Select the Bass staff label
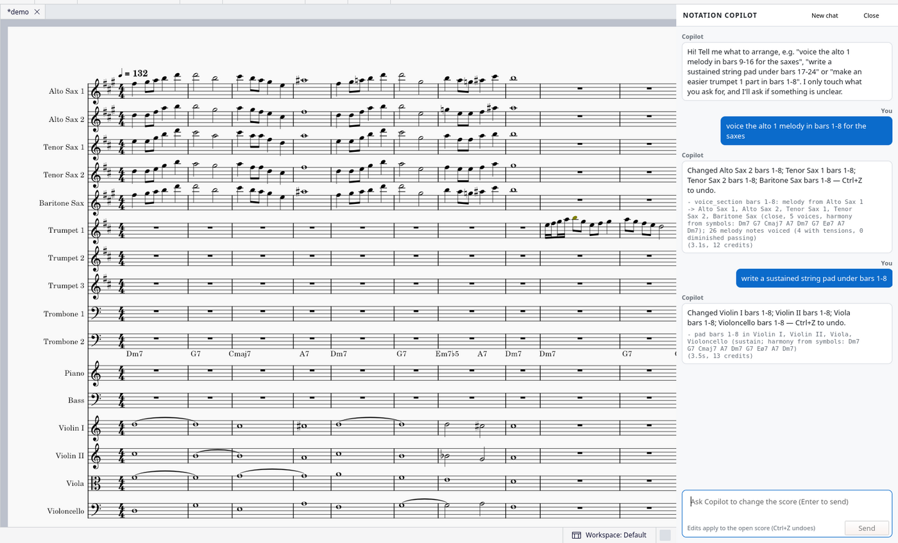Viewport: 898px width, 543px height. tap(76, 400)
